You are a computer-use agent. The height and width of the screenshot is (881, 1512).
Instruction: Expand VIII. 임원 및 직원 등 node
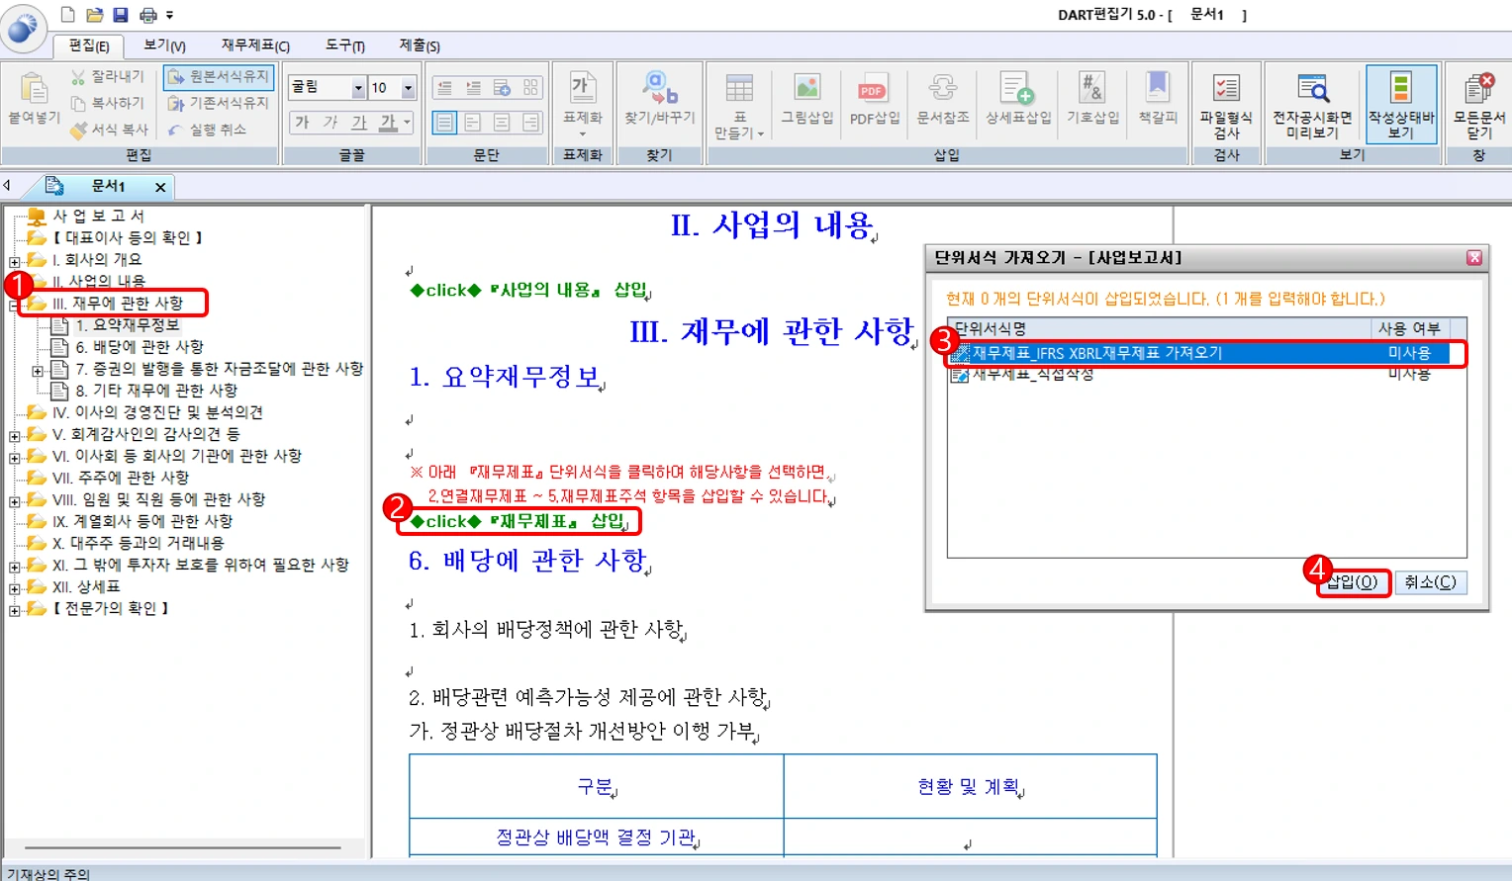pyautogui.click(x=14, y=501)
